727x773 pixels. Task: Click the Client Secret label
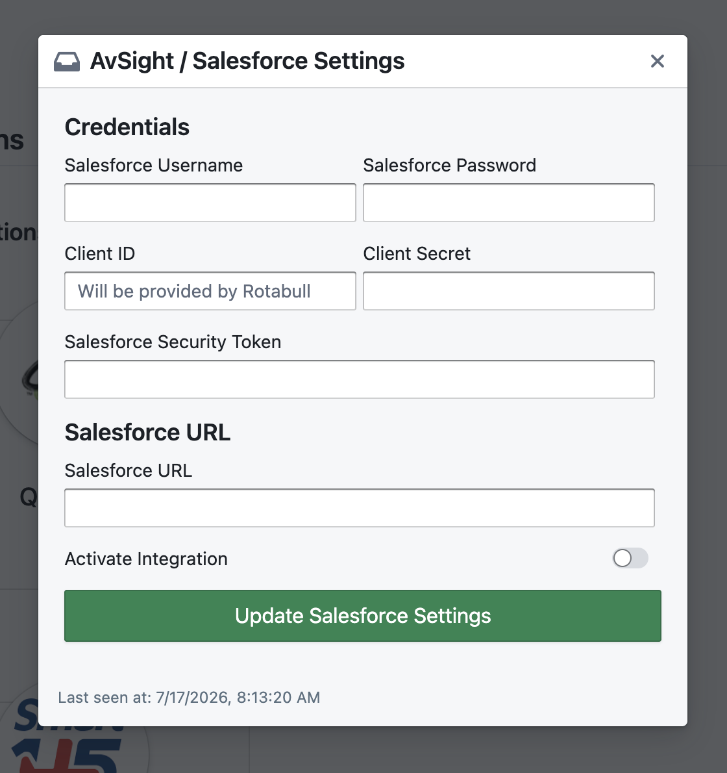417,253
